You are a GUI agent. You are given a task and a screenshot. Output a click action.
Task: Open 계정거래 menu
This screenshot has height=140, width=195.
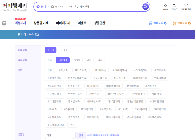20,23
